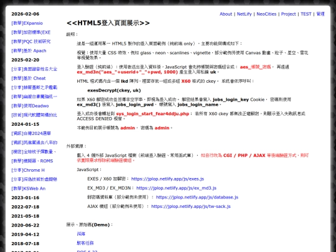Open the 管理 admin link at top right
Viewport: 336px width, 252px height.
tap(320, 14)
